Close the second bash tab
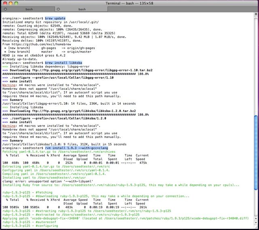Image resolution: width=259 pixels, height=230 pixels. [59, 9]
